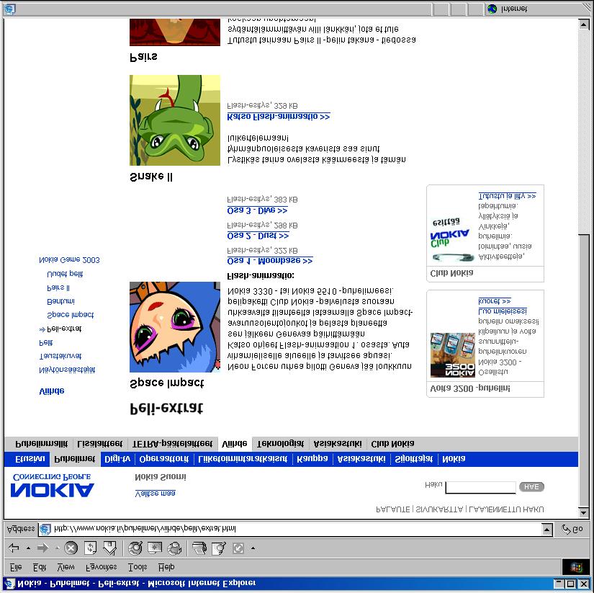Open the Edit menu in the menu bar
This screenshot has height=593, width=594.
[x=40, y=567]
